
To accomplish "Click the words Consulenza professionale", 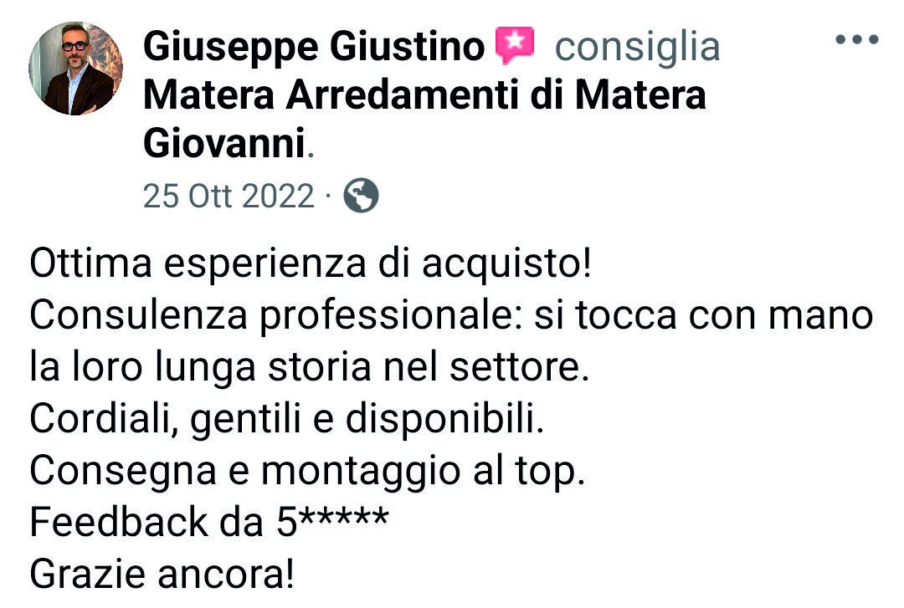I will [276, 316].
